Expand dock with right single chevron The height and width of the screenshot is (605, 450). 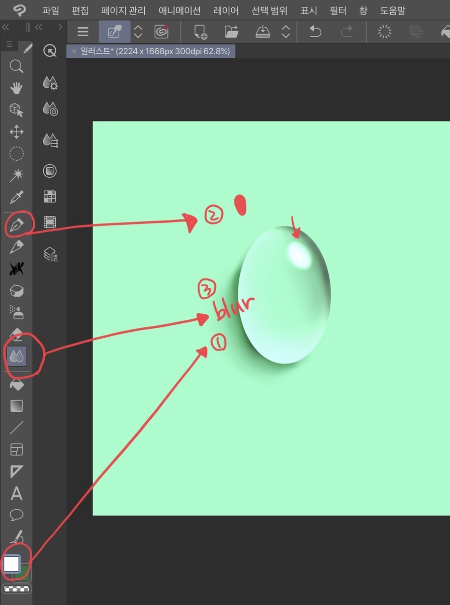(x=60, y=27)
